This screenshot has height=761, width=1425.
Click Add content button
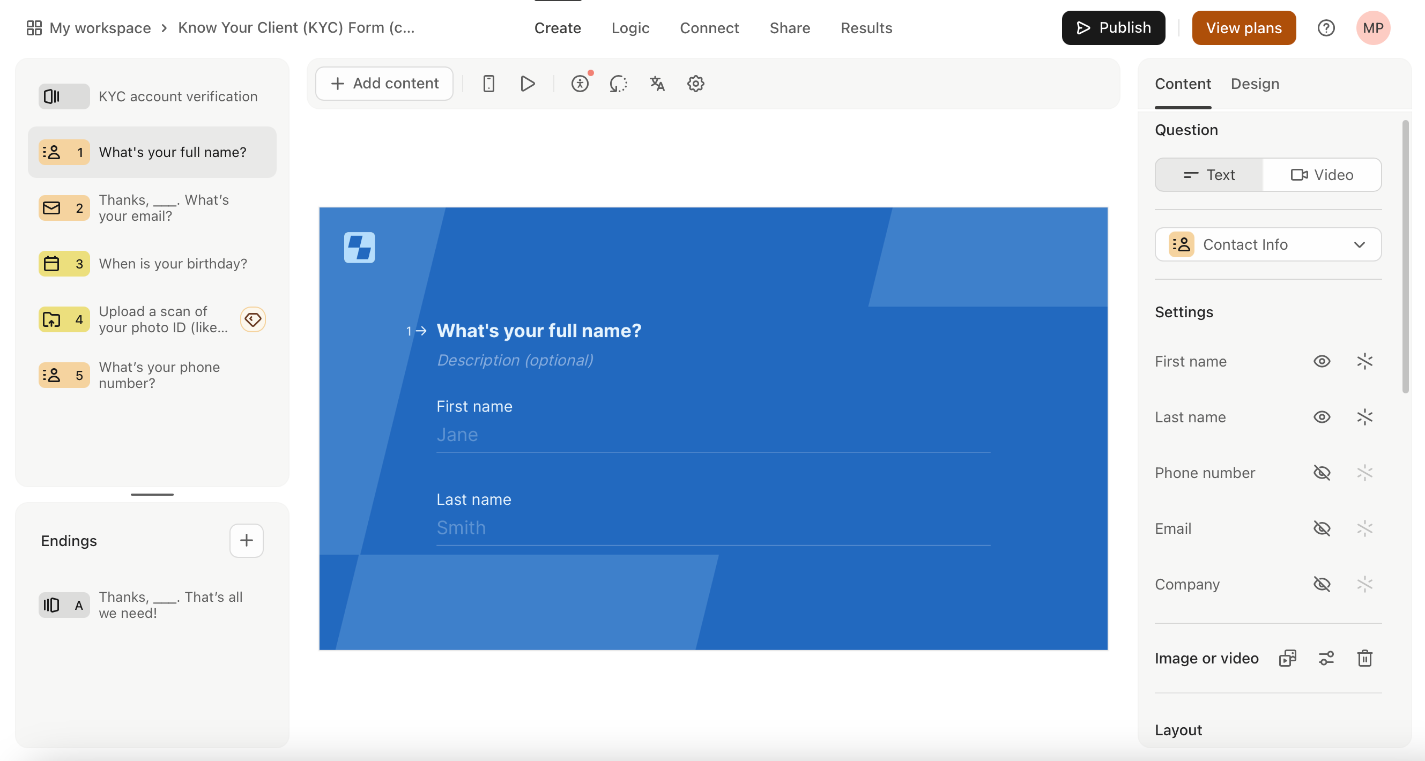[x=384, y=84]
